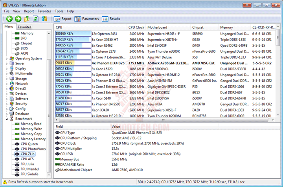Open the Tools menu
This screenshot has width=283, height=187.
pos(59,11)
